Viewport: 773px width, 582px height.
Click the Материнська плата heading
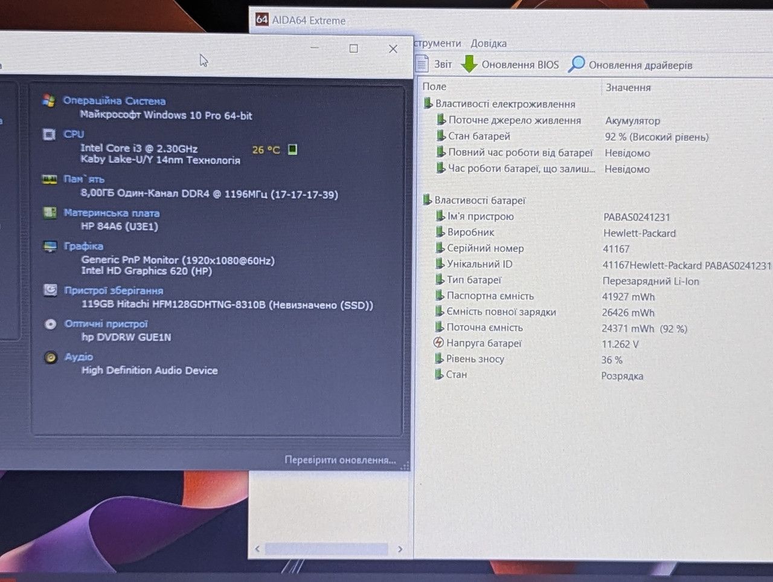112,213
